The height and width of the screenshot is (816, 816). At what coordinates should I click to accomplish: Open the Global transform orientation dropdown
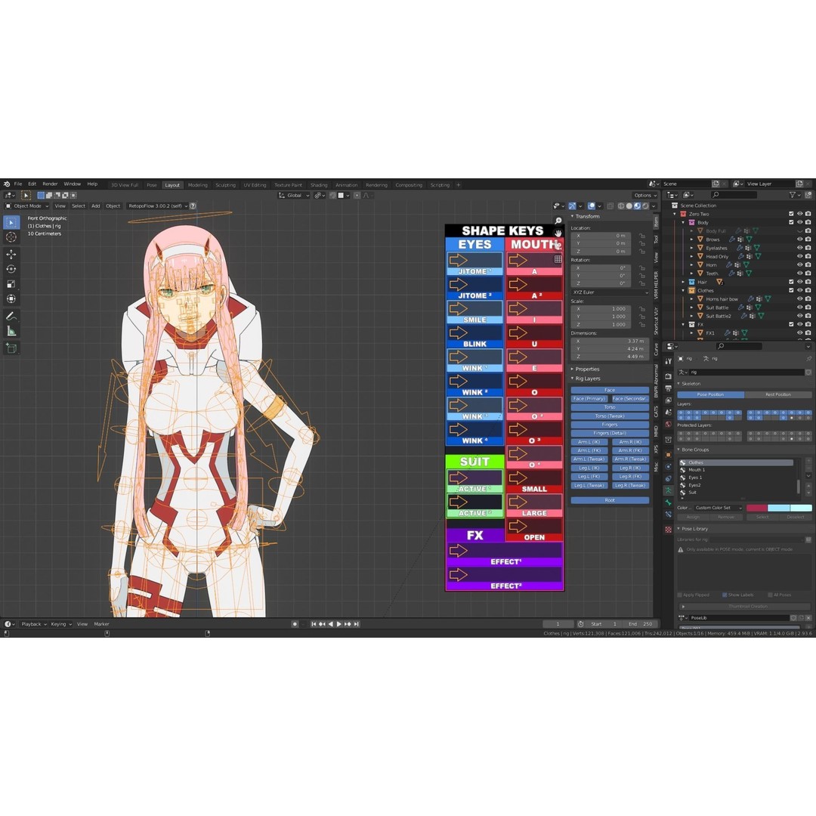coord(294,196)
